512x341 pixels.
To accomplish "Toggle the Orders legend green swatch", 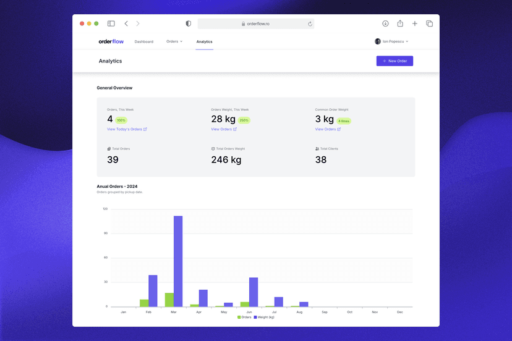I will [239, 317].
